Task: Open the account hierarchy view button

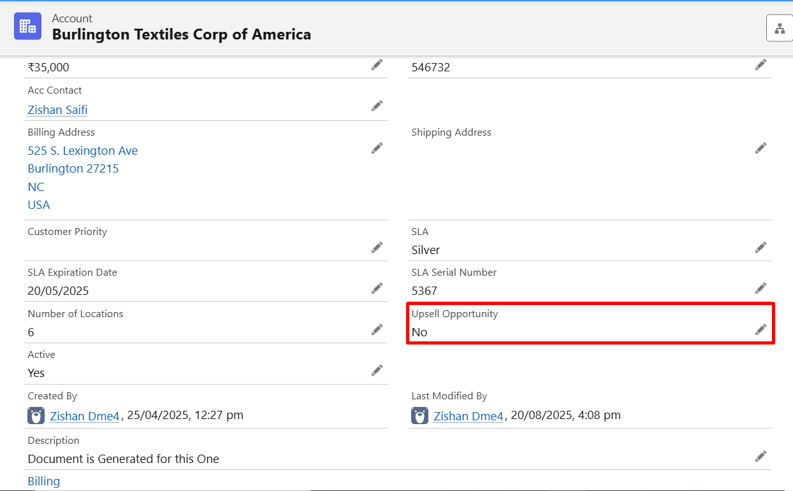Action: (780, 29)
